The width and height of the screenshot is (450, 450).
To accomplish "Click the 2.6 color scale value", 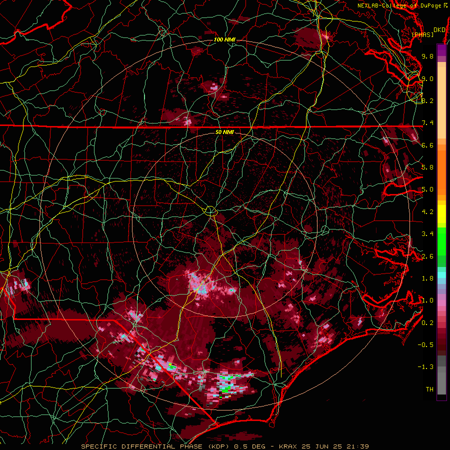I will point(427,256).
